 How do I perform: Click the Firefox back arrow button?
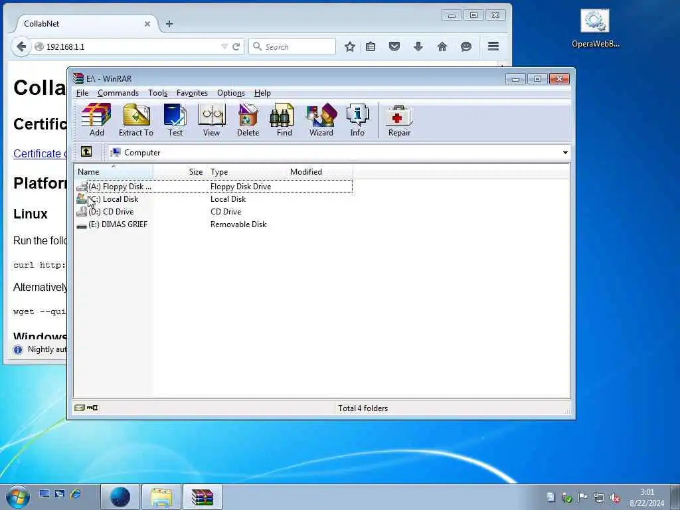coord(21,46)
